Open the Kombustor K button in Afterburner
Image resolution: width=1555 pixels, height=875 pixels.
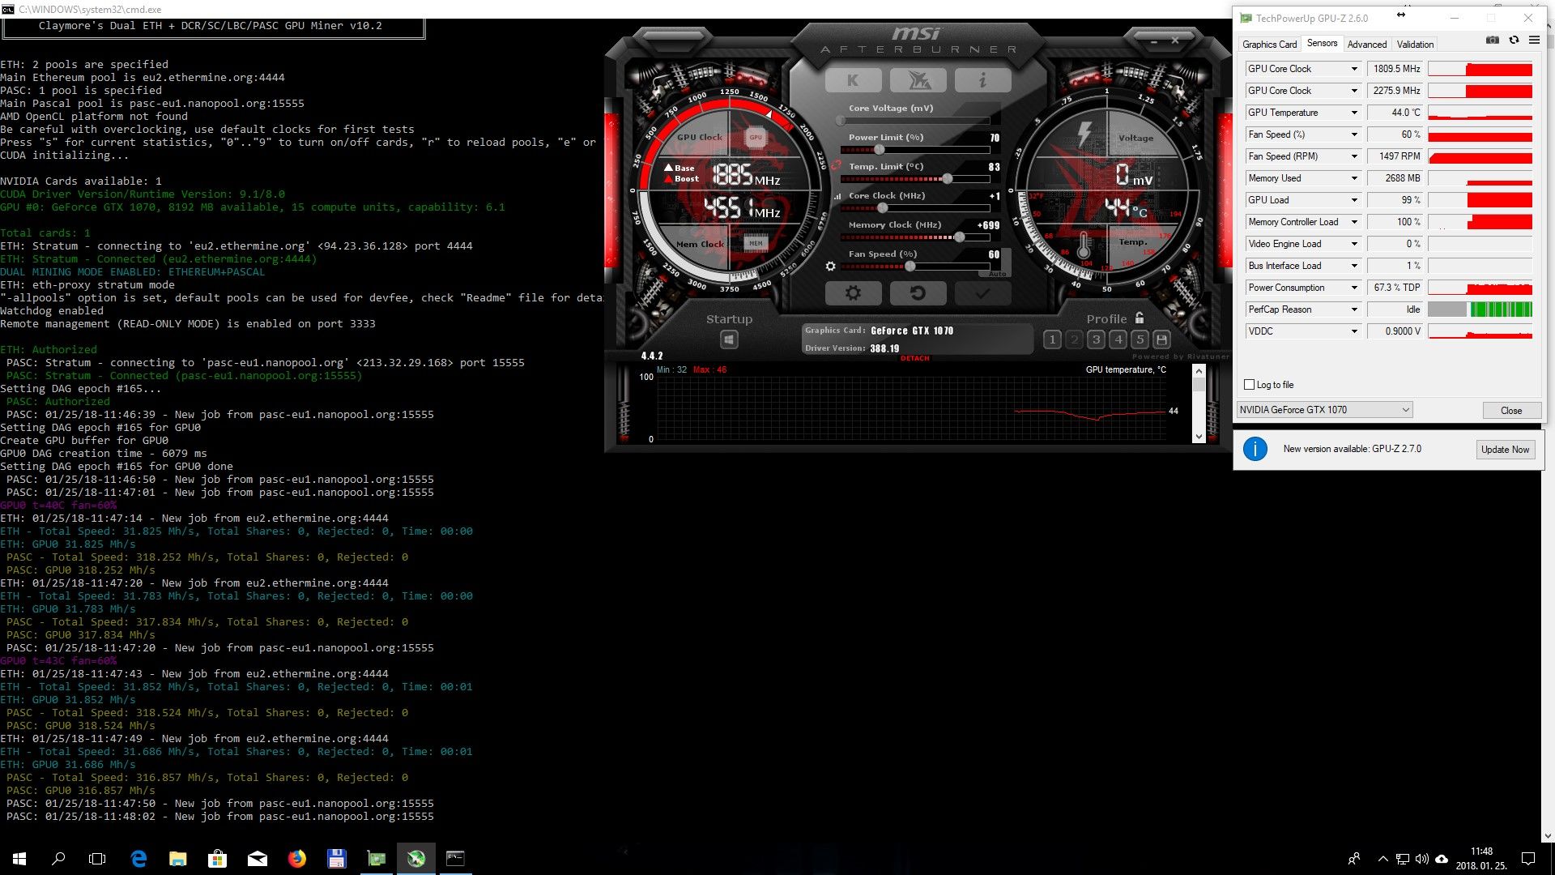pos(853,79)
